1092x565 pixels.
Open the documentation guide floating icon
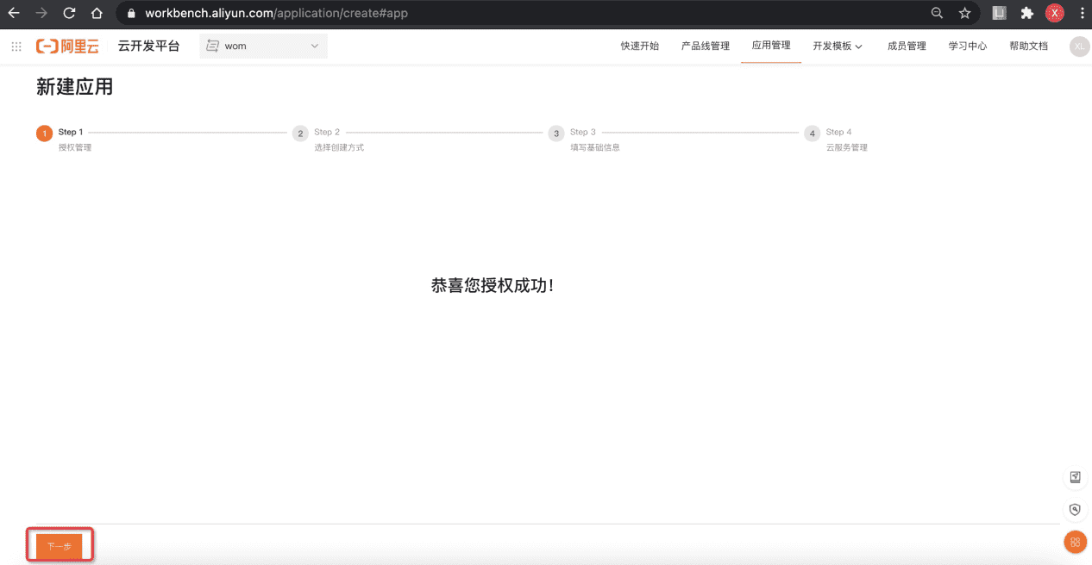(1075, 477)
